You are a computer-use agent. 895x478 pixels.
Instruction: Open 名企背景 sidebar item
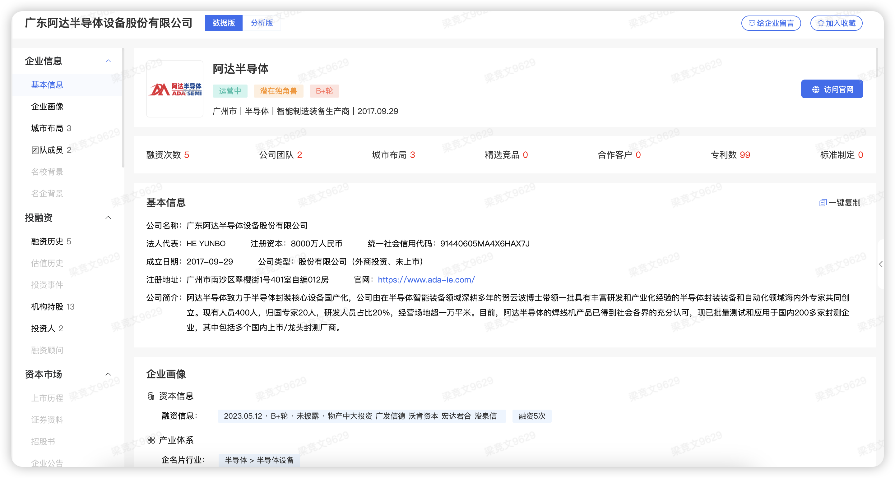tap(47, 194)
